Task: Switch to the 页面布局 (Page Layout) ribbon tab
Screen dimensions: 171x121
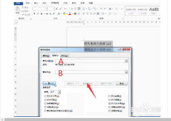Action: coord(55,3)
